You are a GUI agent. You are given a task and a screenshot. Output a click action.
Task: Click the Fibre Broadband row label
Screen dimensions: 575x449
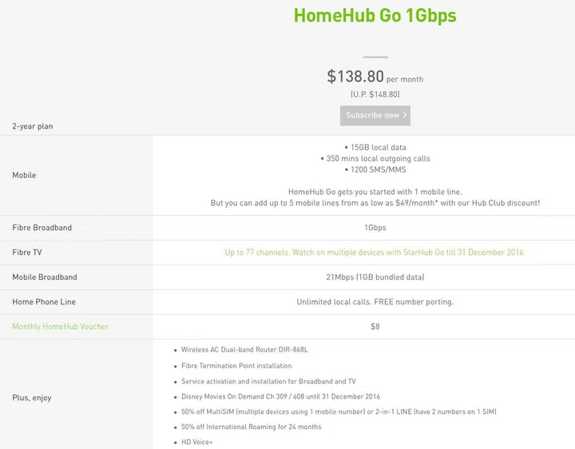click(42, 228)
